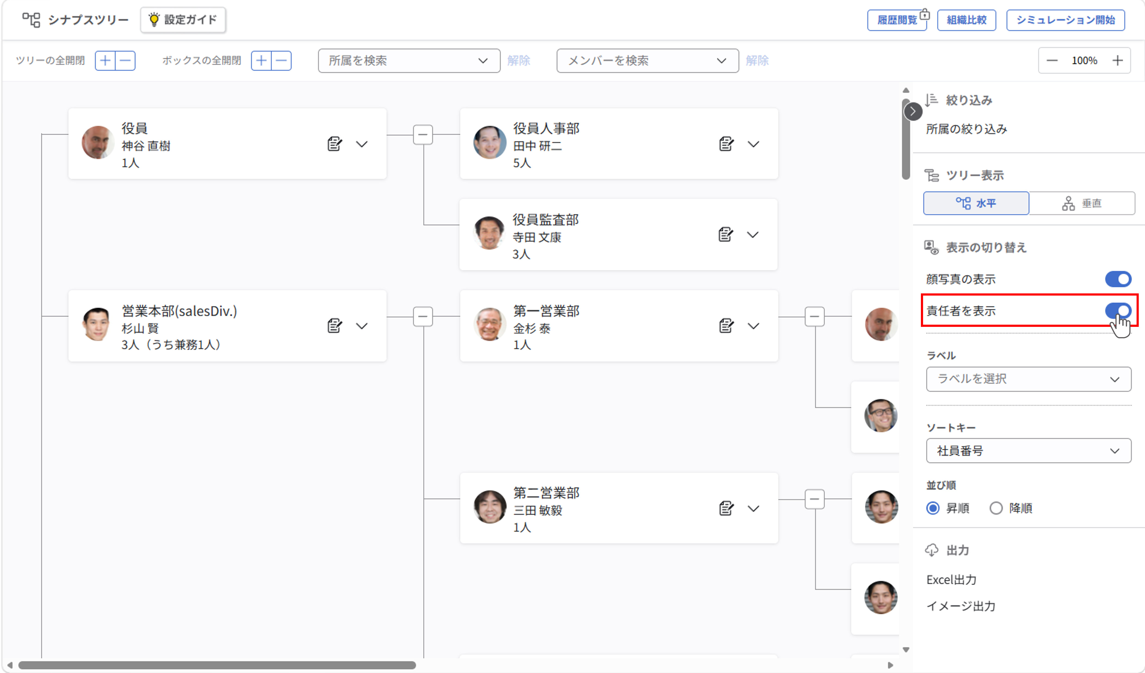Click the 100% zoom value
1145x673 pixels.
1085,60
